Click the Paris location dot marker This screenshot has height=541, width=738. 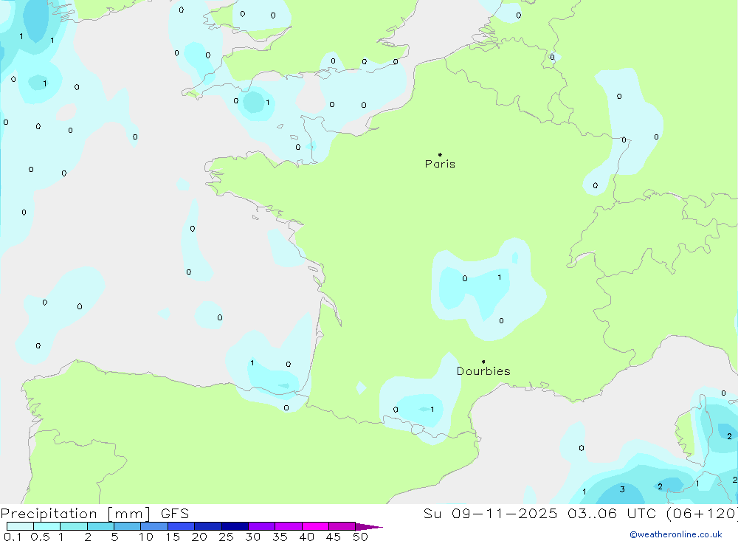[x=440, y=154]
